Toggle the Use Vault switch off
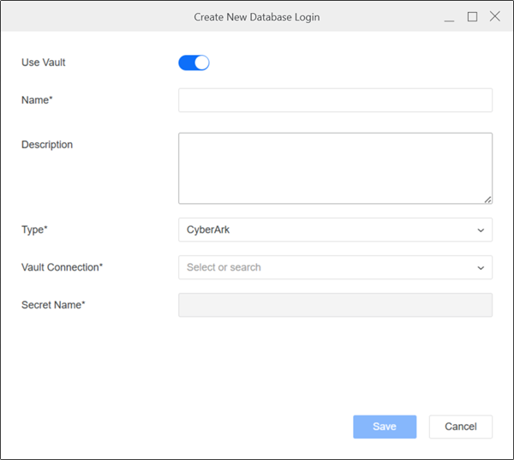This screenshot has height=460, width=514. pyautogui.click(x=194, y=63)
